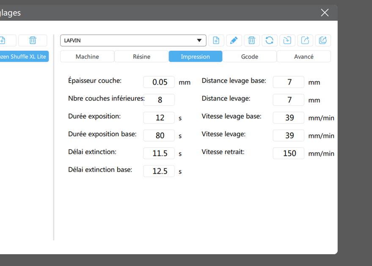Click the Épaisseur couche value field

tap(159, 82)
